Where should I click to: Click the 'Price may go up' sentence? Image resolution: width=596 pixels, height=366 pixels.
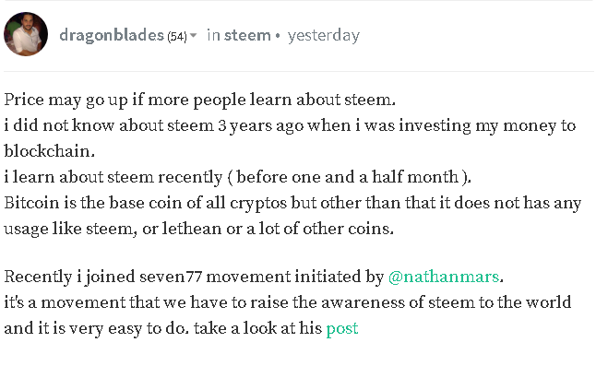tap(200, 100)
